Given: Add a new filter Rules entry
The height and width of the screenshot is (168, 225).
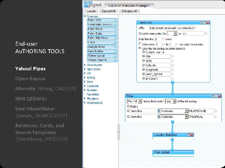Looking at the screenshot, I should [x=128, y=106].
